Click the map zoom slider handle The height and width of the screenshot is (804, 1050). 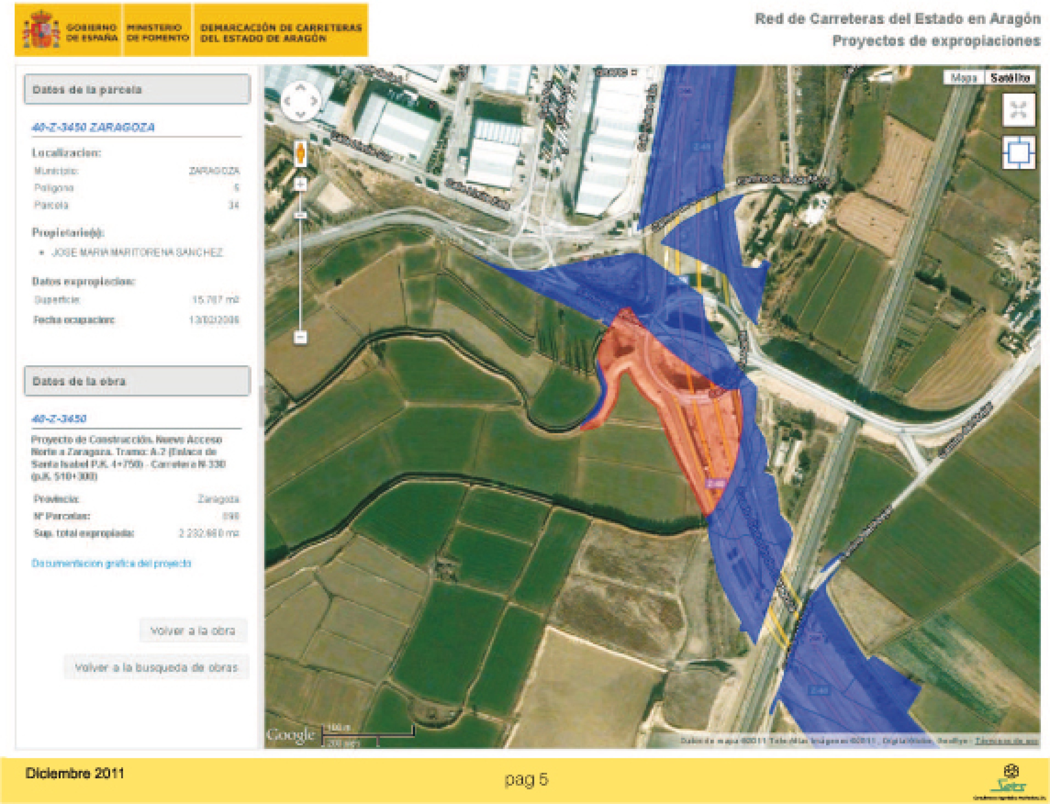[300, 215]
